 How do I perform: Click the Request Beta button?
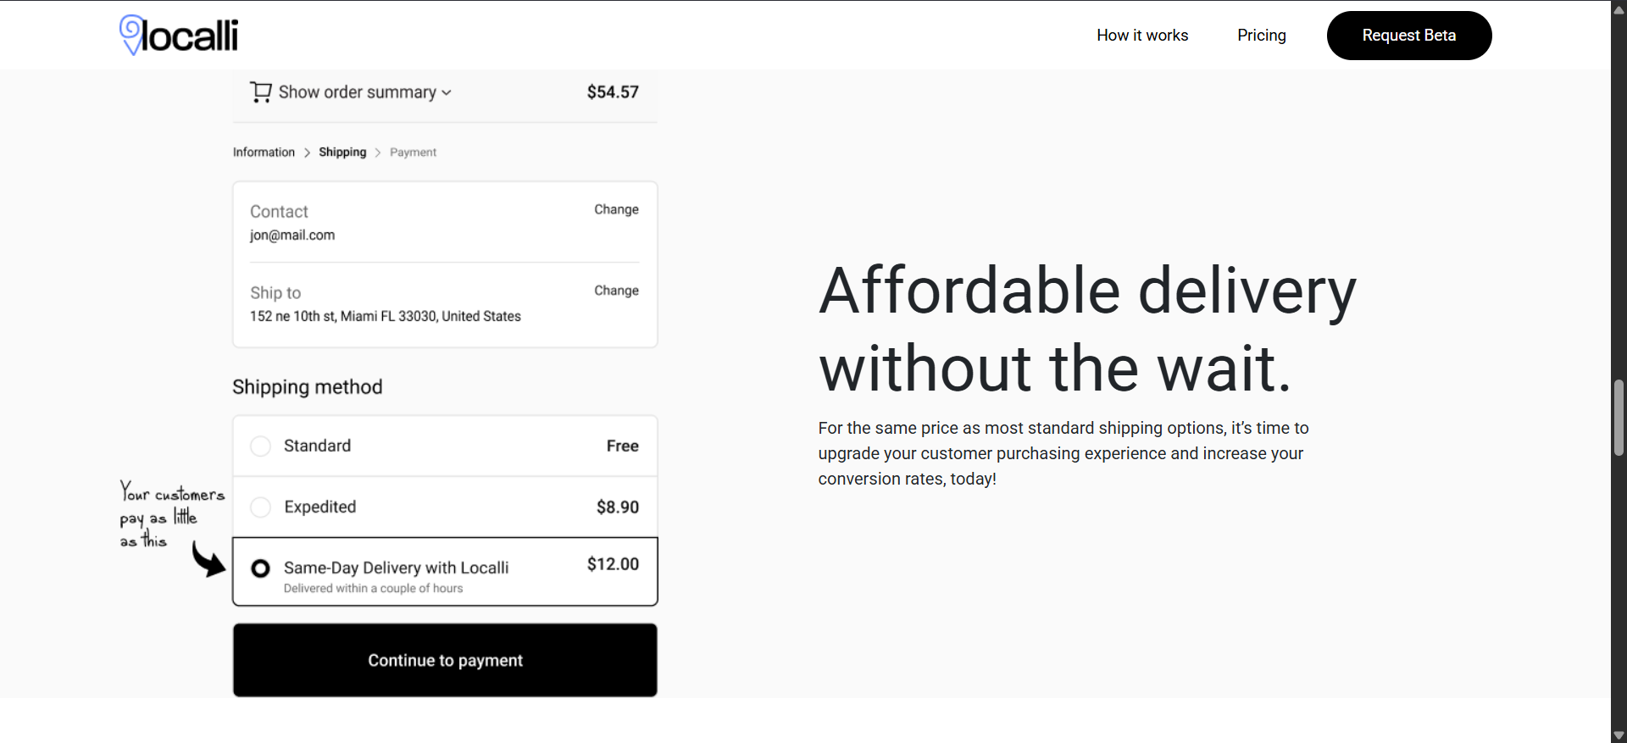pos(1408,36)
